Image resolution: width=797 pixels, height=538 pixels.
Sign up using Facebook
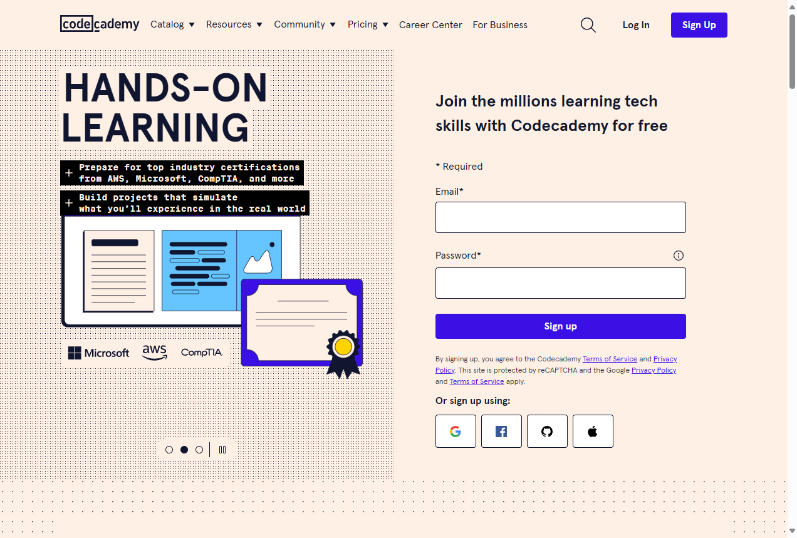(x=501, y=431)
